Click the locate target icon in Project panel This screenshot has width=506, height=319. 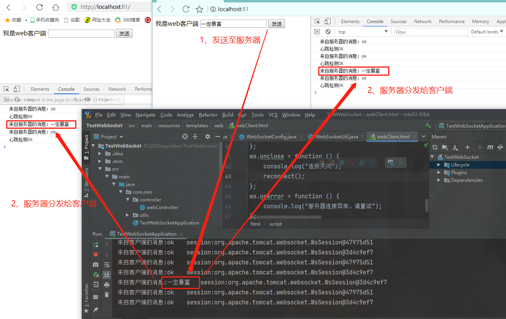185,136
